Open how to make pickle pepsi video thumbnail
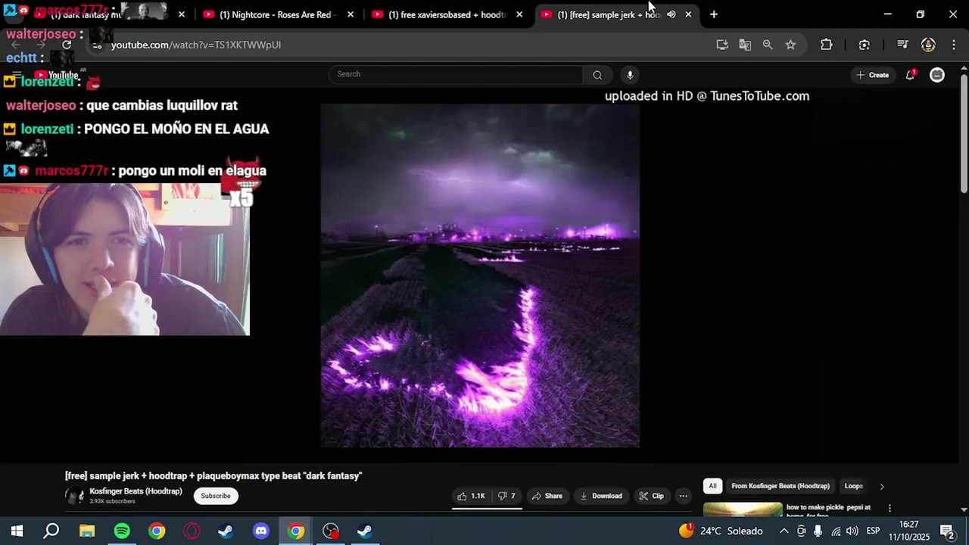This screenshot has height=545, width=969. 743,509
